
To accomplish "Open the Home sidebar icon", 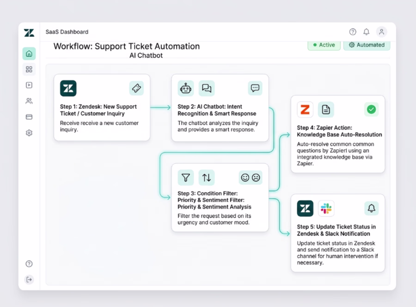I will (29, 54).
